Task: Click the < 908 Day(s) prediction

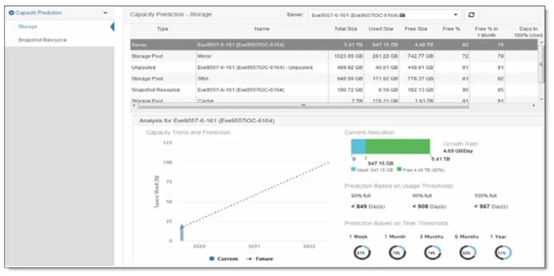Action: pyautogui.click(x=429, y=206)
